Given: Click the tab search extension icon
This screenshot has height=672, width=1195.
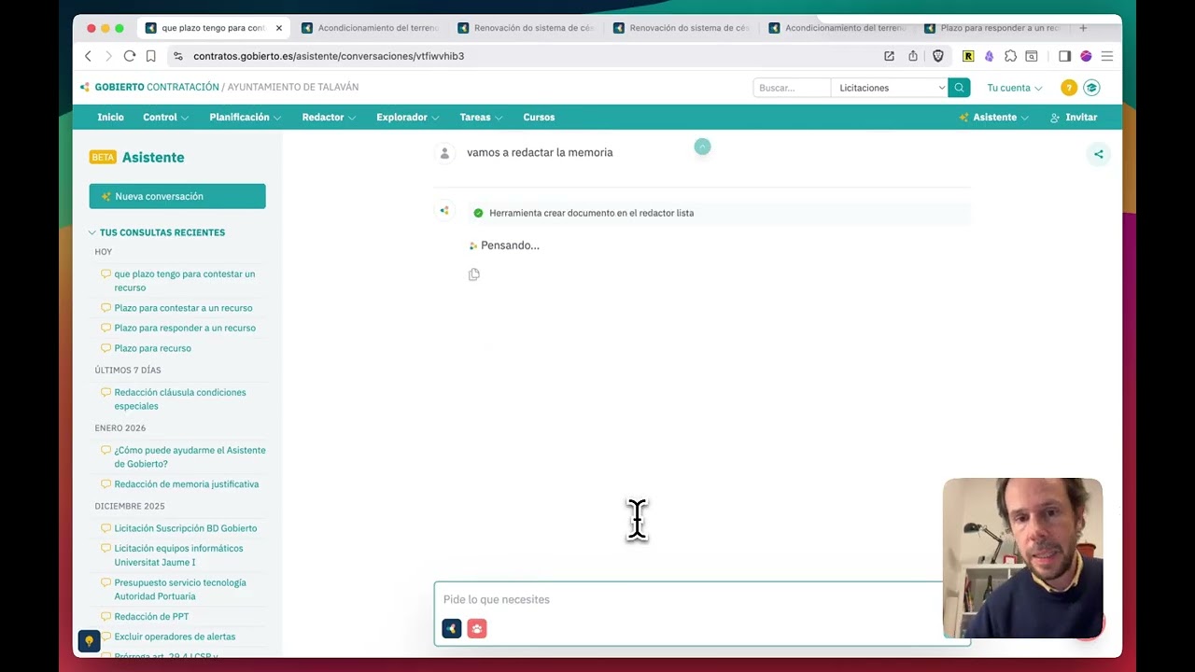Looking at the screenshot, I should click(x=1032, y=56).
